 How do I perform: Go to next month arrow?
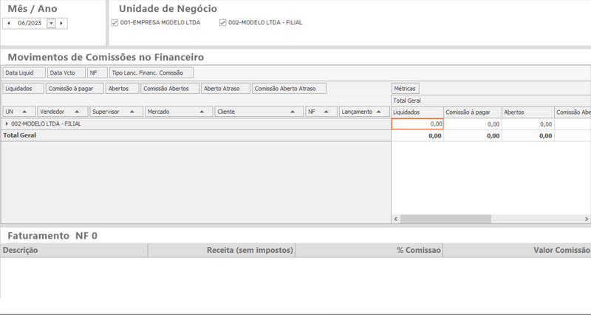pos(61,24)
